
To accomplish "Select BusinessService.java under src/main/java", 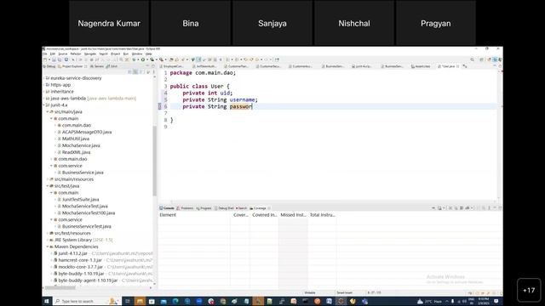I will [83, 173].
